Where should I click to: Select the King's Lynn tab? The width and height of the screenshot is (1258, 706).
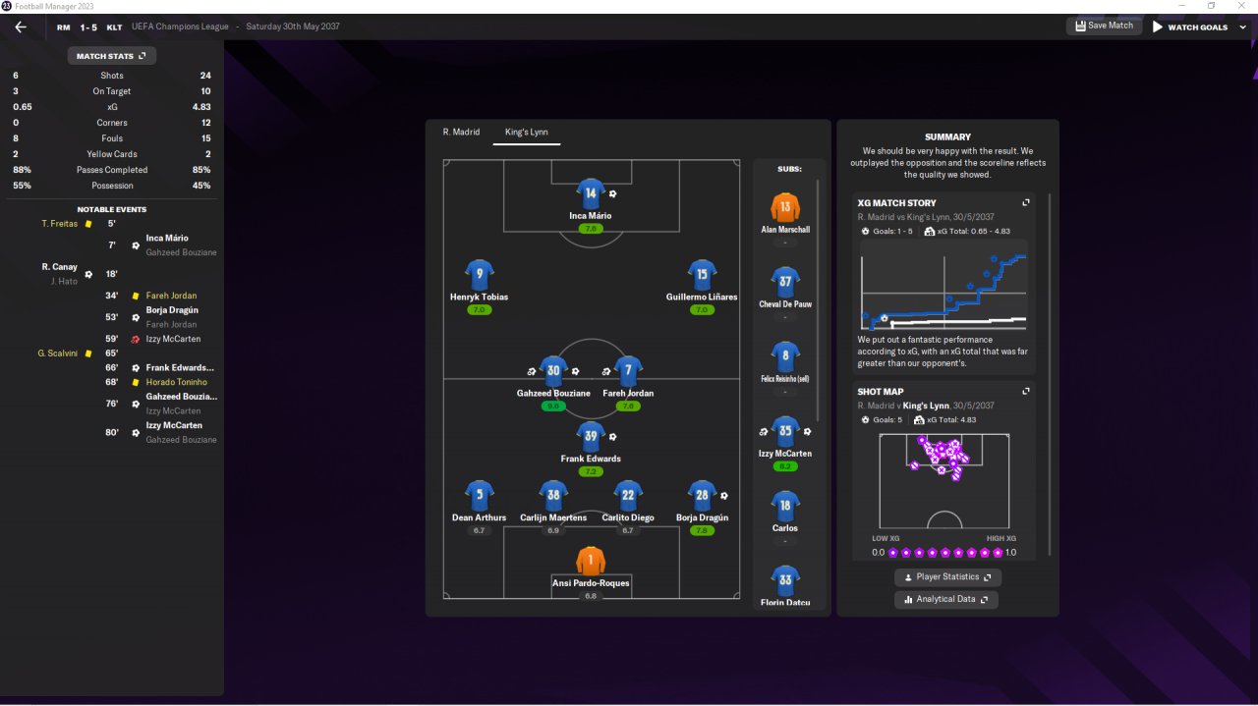pos(527,132)
